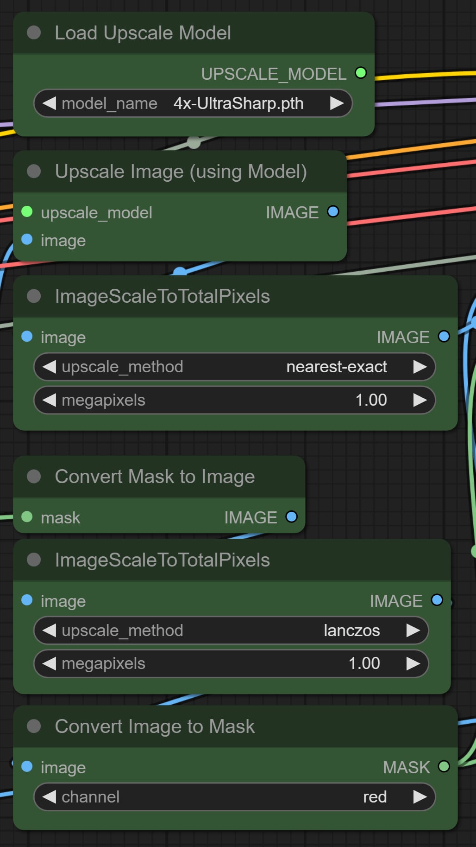Click the IMAGE output connector of nearest-exact scale node
Image resolution: width=476 pixels, height=847 pixels.
pos(444,337)
